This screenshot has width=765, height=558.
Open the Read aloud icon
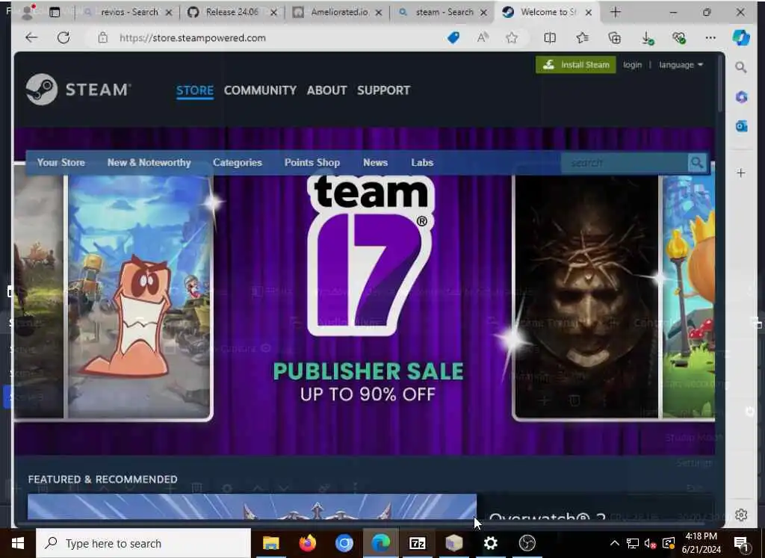(x=483, y=37)
